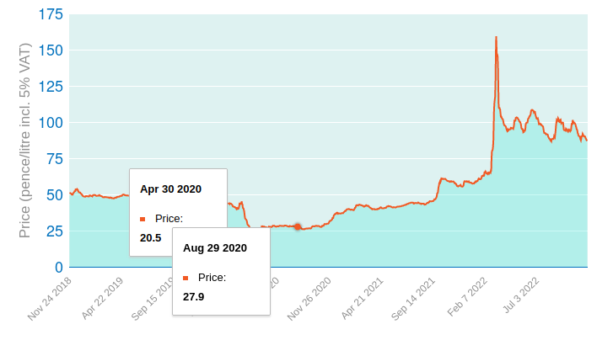Click the price spike peak near 160
The image size is (613, 340).
coord(496,38)
